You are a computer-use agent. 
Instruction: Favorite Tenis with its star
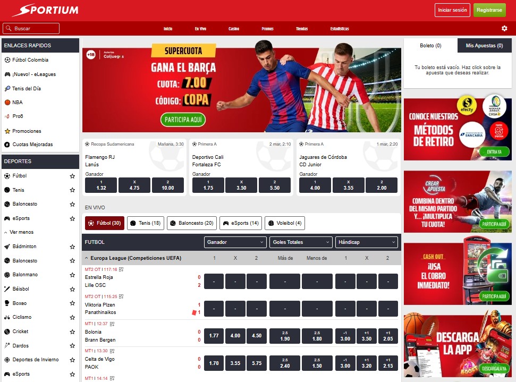pyautogui.click(x=72, y=190)
